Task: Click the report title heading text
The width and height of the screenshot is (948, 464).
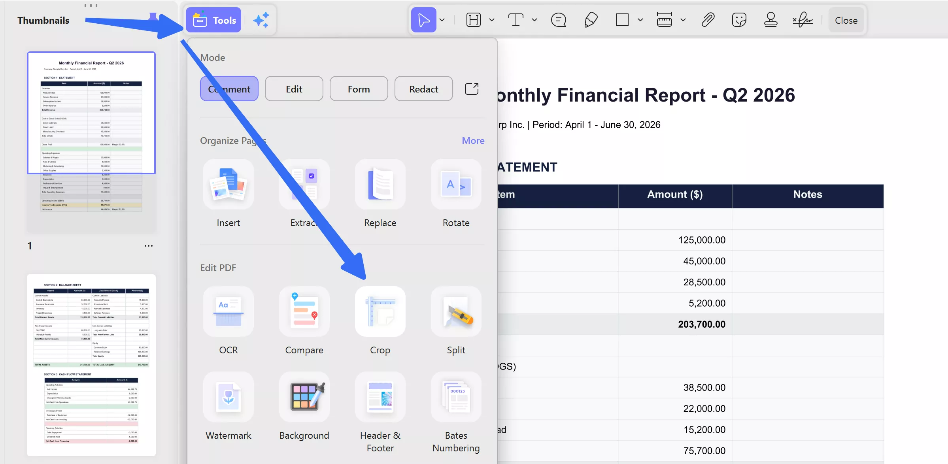Action: (x=646, y=95)
